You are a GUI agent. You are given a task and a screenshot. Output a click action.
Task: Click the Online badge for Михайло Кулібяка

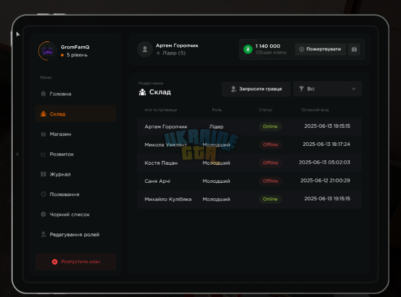click(270, 199)
